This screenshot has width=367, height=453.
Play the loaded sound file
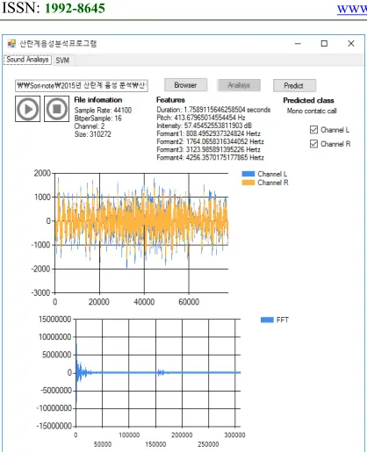tap(28, 109)
